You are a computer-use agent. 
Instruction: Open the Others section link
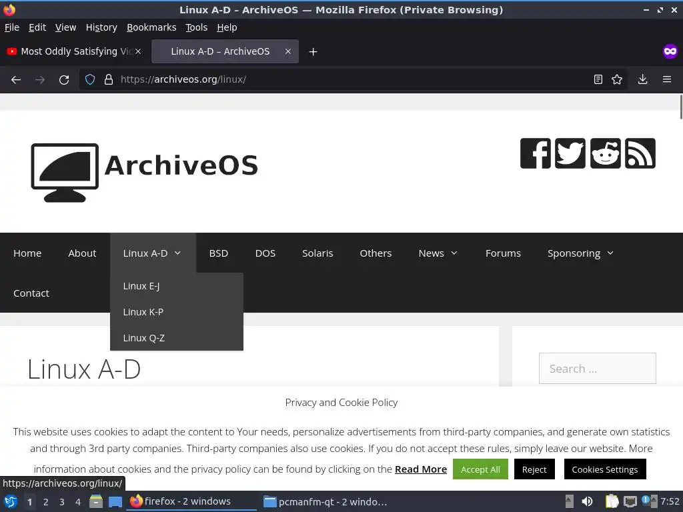pos(376,253)
